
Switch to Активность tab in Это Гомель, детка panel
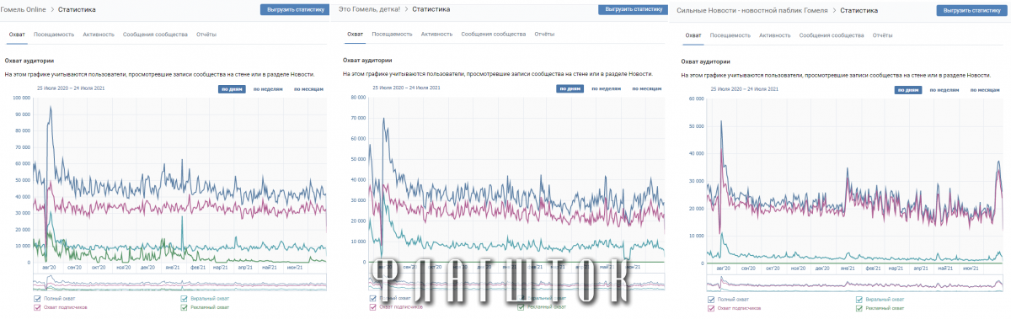[436, 34]
